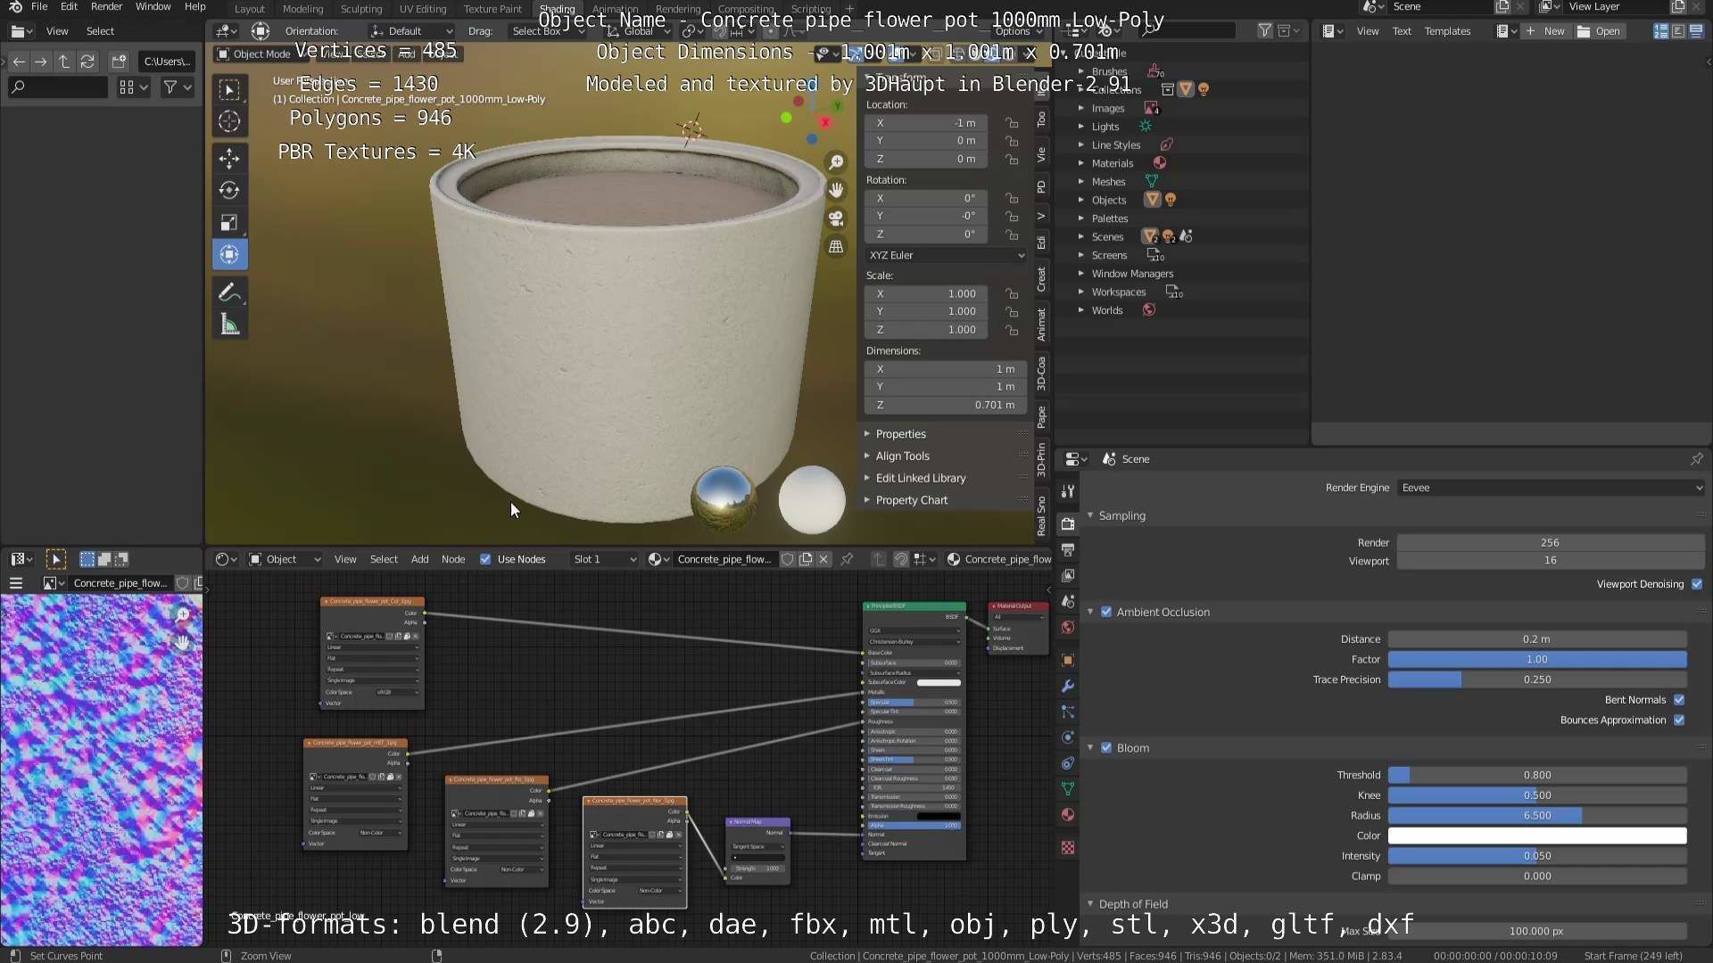
Task: Open the XYZ Euler rotation mode dropdown
Action: tap(946, 255)
